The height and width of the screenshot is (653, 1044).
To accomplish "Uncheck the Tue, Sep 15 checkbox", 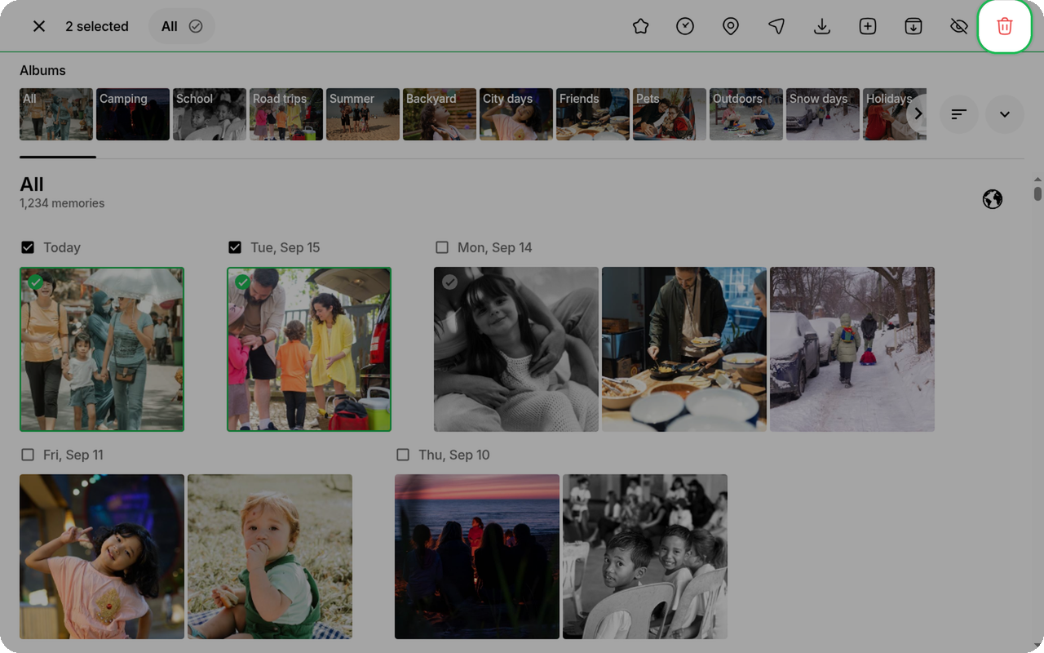I will [235, 247].
